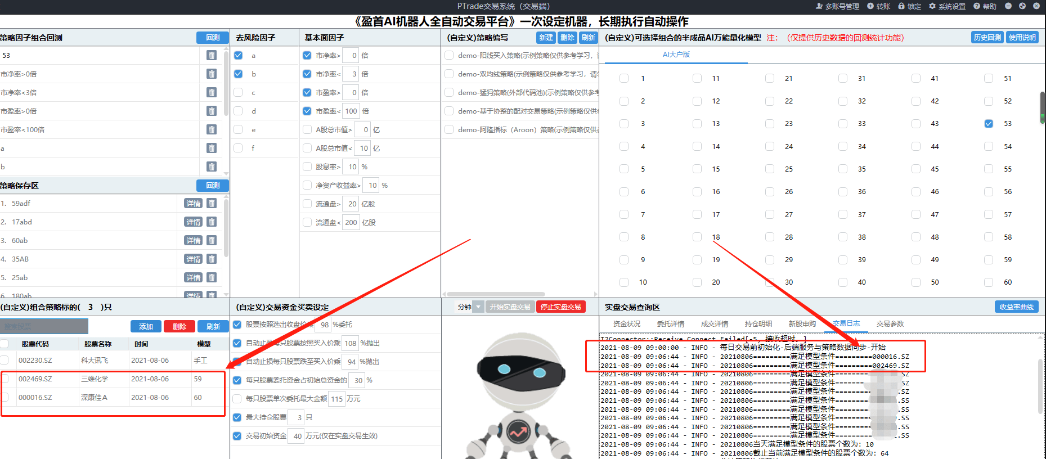Switch to the 资金状况 tab
This screenshot has height=459, width=1046.
[626, 324]
